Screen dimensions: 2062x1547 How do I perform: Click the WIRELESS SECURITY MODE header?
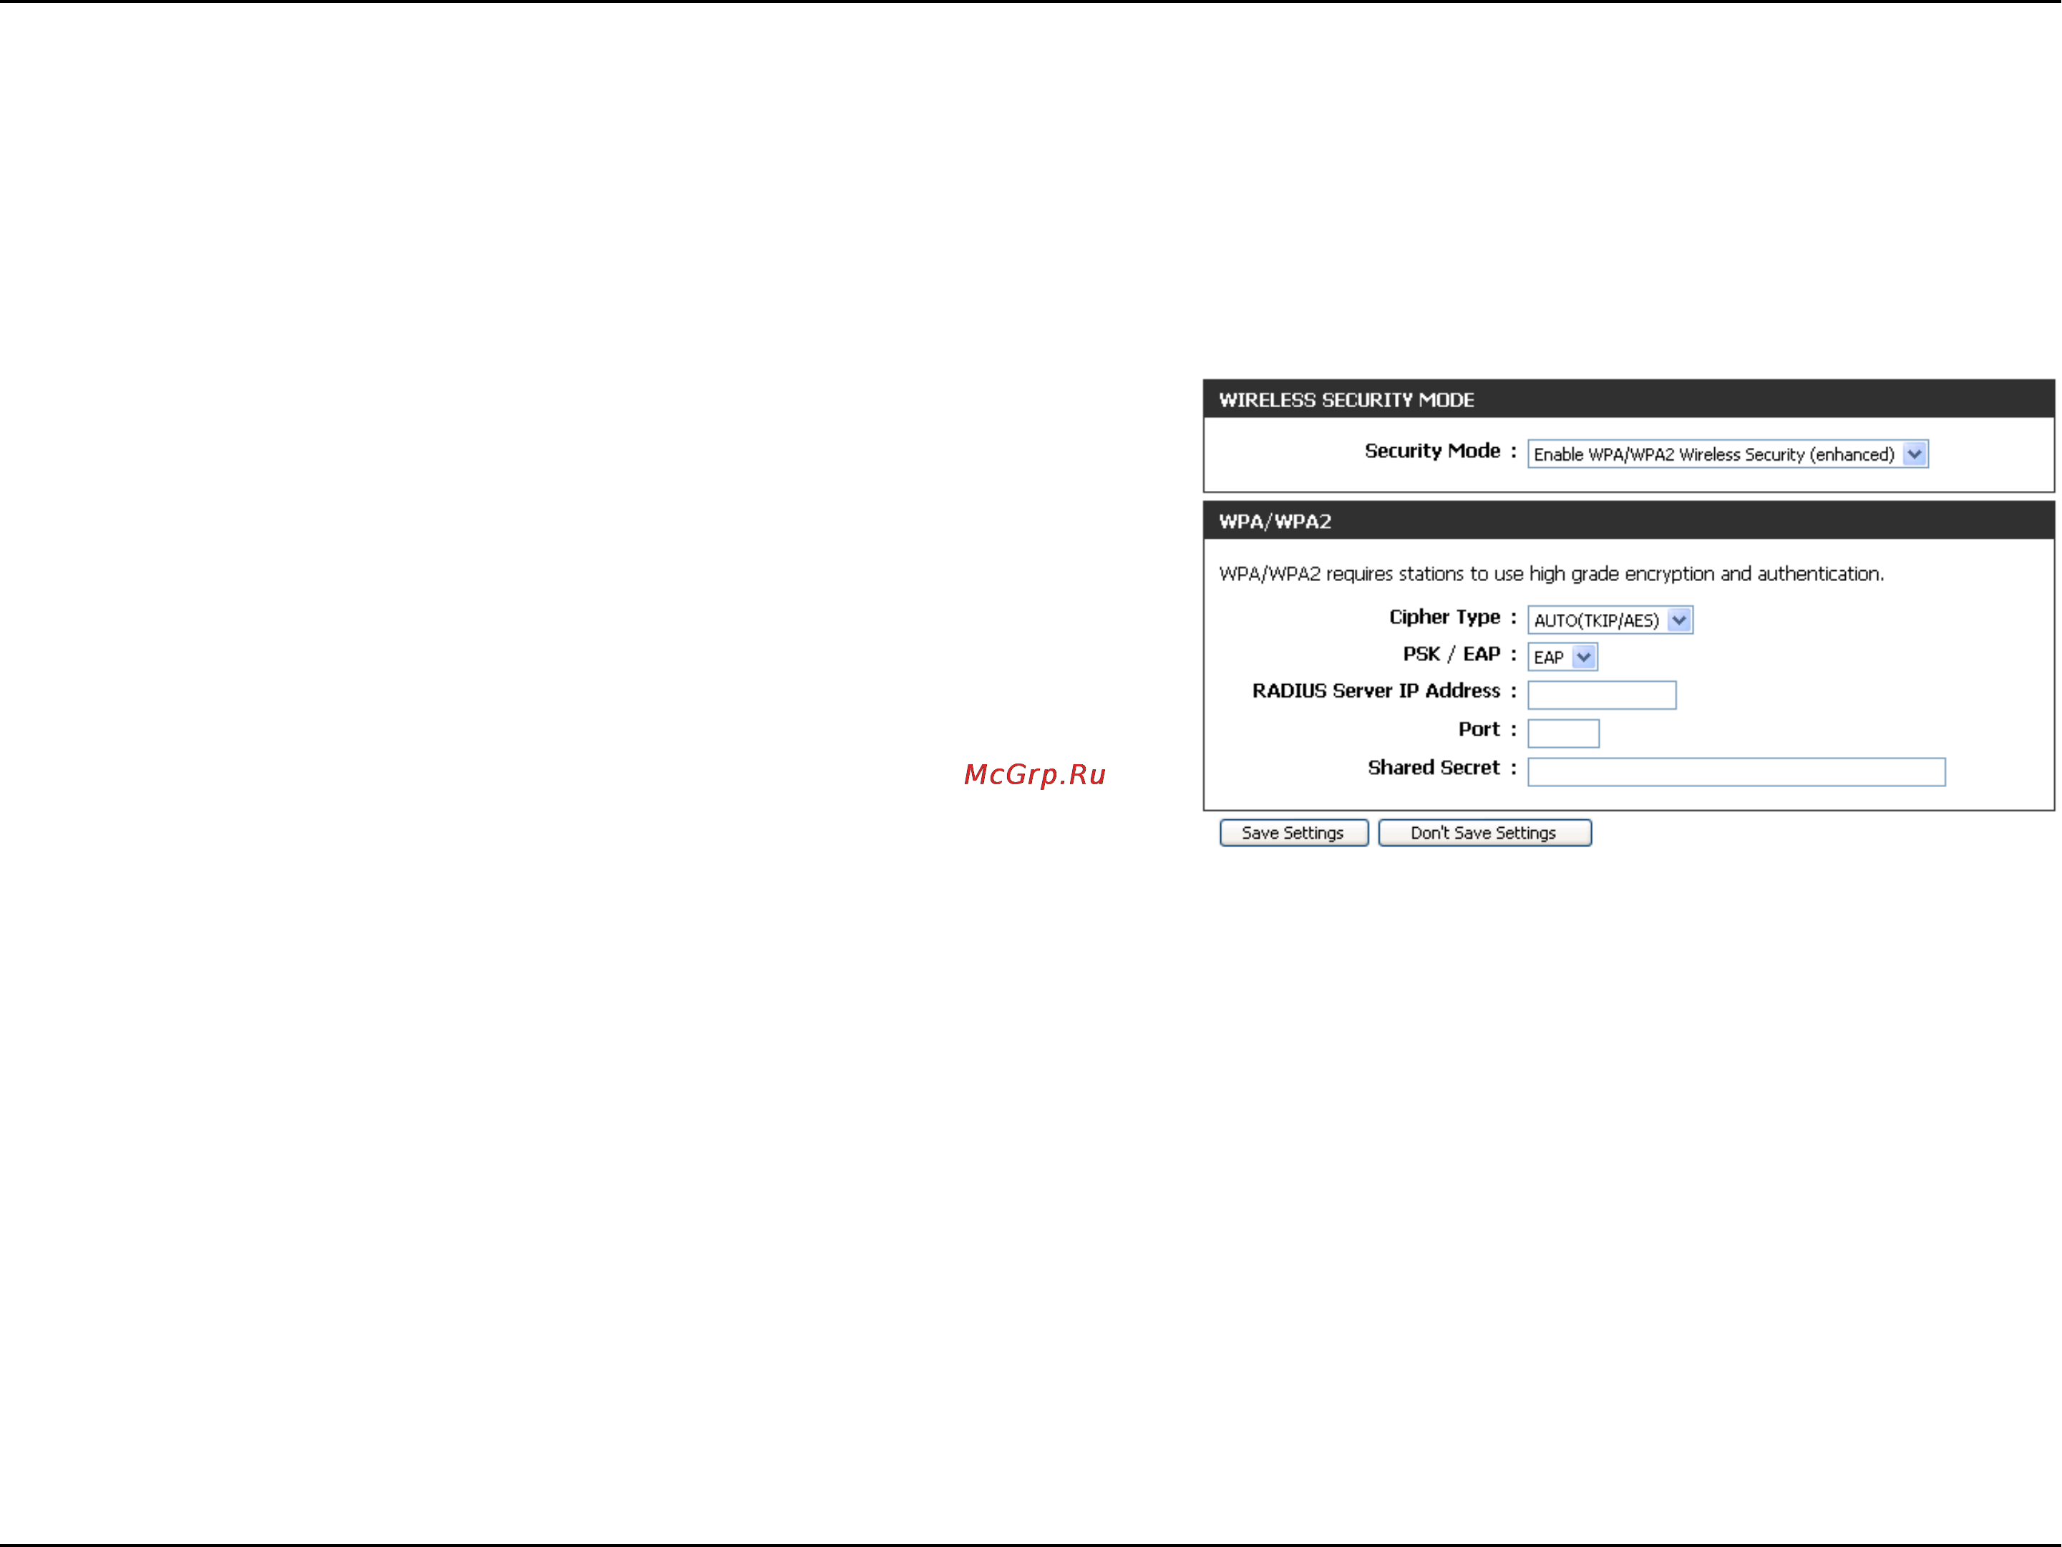point(1628,399)
